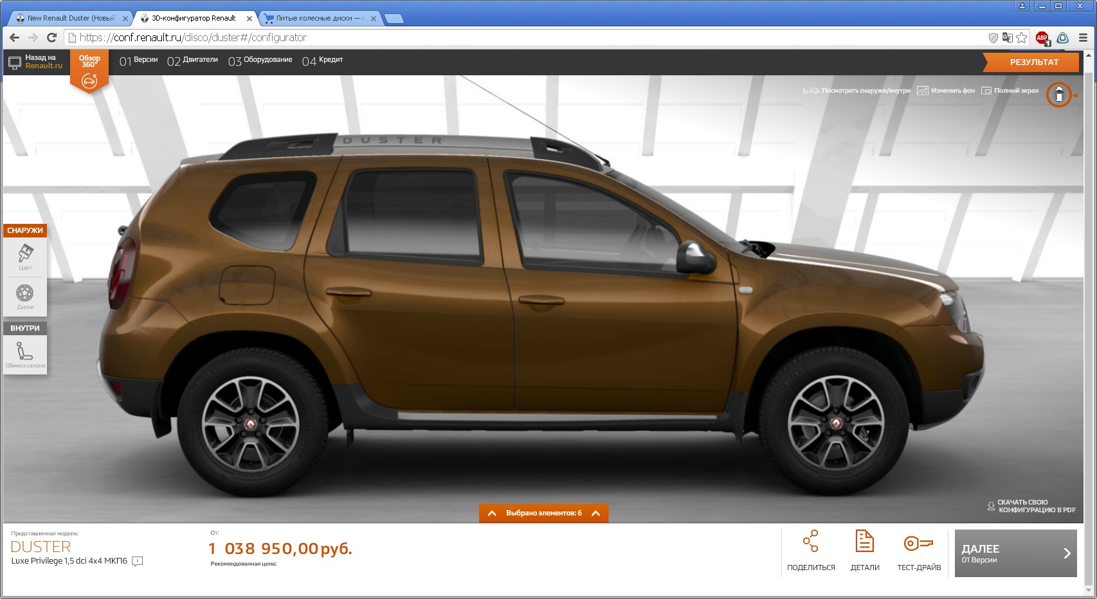This screenshot has width=1097, height=599.
Task: Select the СНАРУЖИ section header
Action: coord(25,230)
